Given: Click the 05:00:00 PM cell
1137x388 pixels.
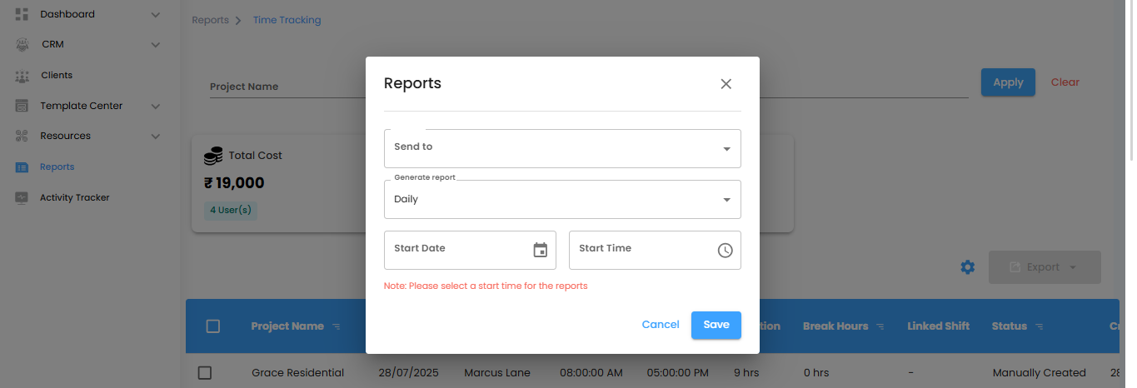Looking at the screenshot, I should 677,373.
